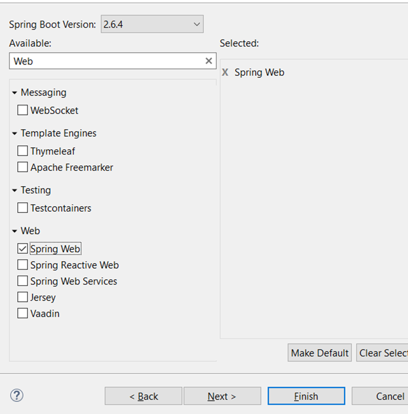This screenshot has height=414, width=408.
Task: Click the Clear Selection button
Action: 382,353
